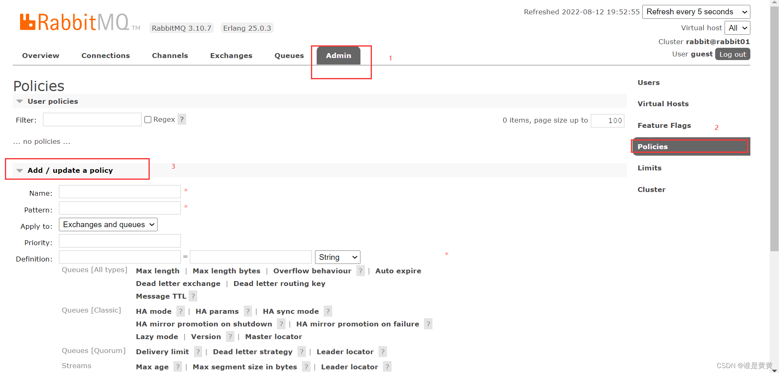
Task: Open the Apply to dropdown
Action: pos(108,225)
